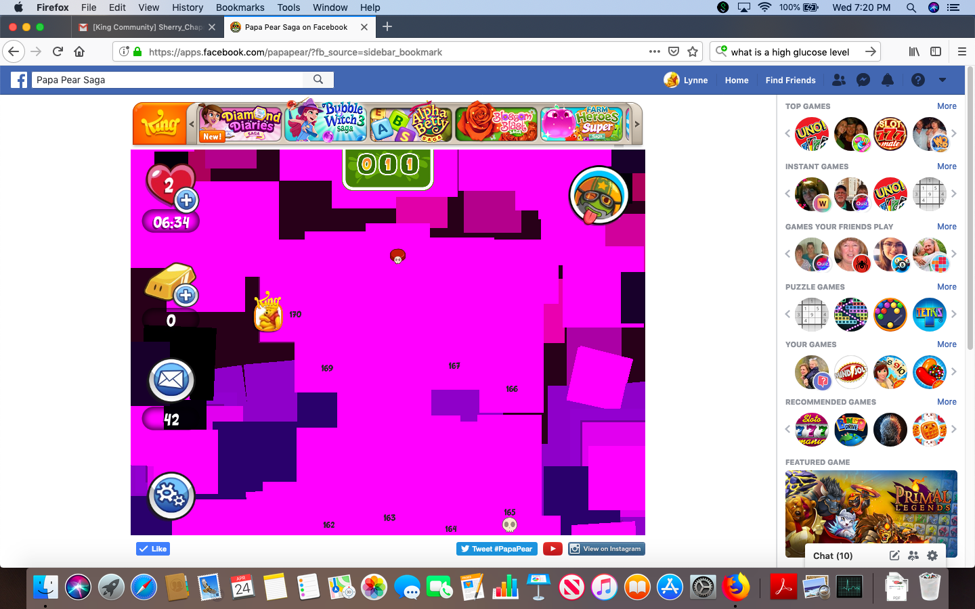This screenshot has height=609, width=975.
Task: Select level 165 skull marker
Action: click(x=510, y=524)
